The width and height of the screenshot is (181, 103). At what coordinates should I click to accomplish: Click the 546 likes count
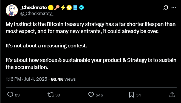(99, 95)
